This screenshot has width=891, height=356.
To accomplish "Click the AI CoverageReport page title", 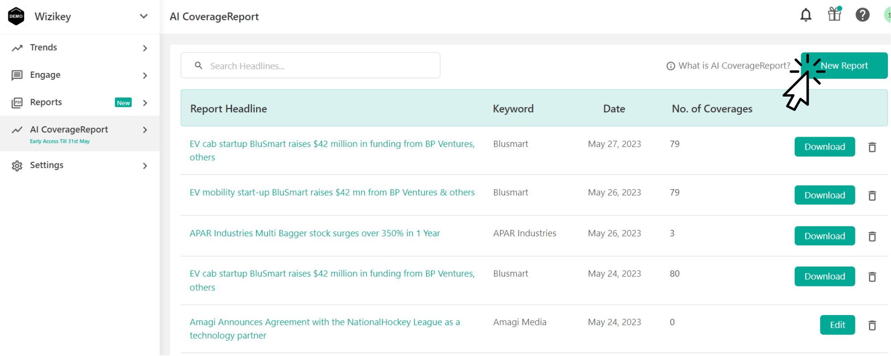I will 214,16.
